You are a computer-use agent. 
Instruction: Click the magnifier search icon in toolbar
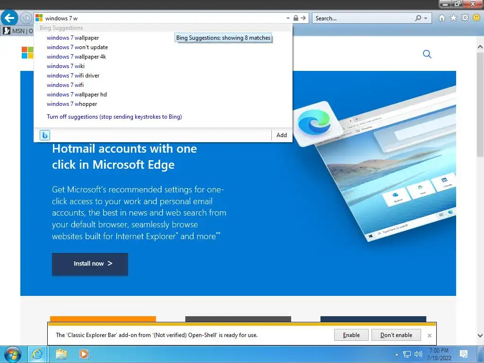(418, 18)
